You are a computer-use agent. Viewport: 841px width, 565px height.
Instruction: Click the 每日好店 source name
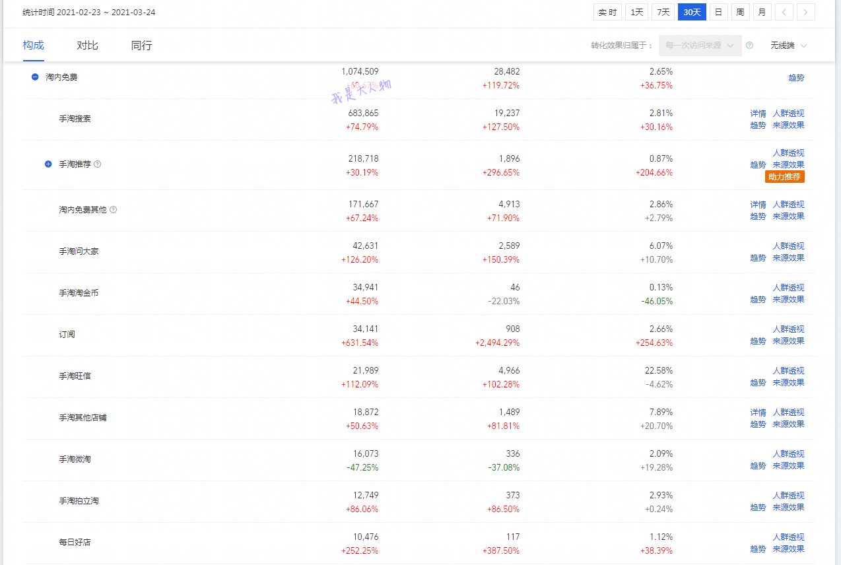point(75,543)
